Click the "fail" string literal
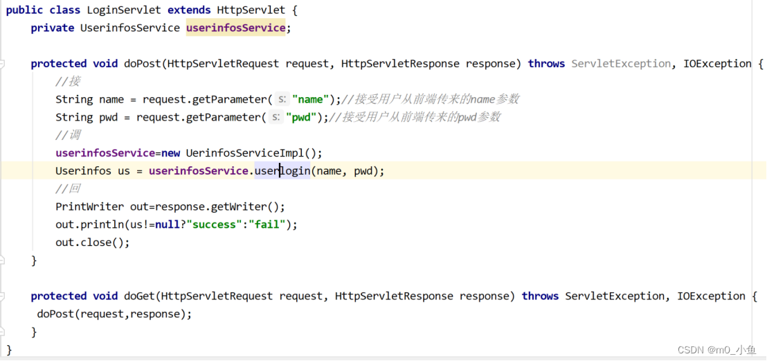This screenshot has width=767, height=361. coord(267,224)
